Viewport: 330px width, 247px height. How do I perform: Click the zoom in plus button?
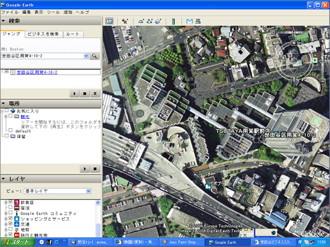[322, 41]
